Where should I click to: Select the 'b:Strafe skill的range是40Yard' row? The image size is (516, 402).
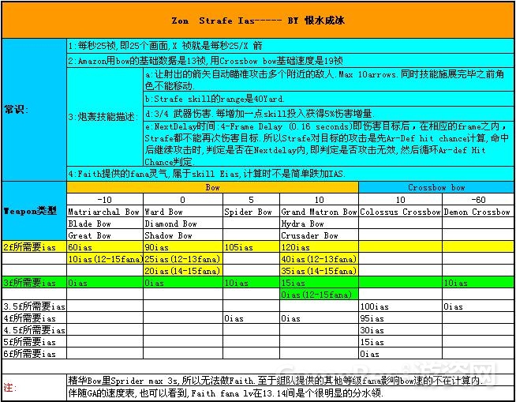[328, 99]
